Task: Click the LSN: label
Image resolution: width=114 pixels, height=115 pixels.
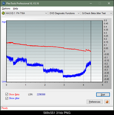Action: click(x=31, y=95)
